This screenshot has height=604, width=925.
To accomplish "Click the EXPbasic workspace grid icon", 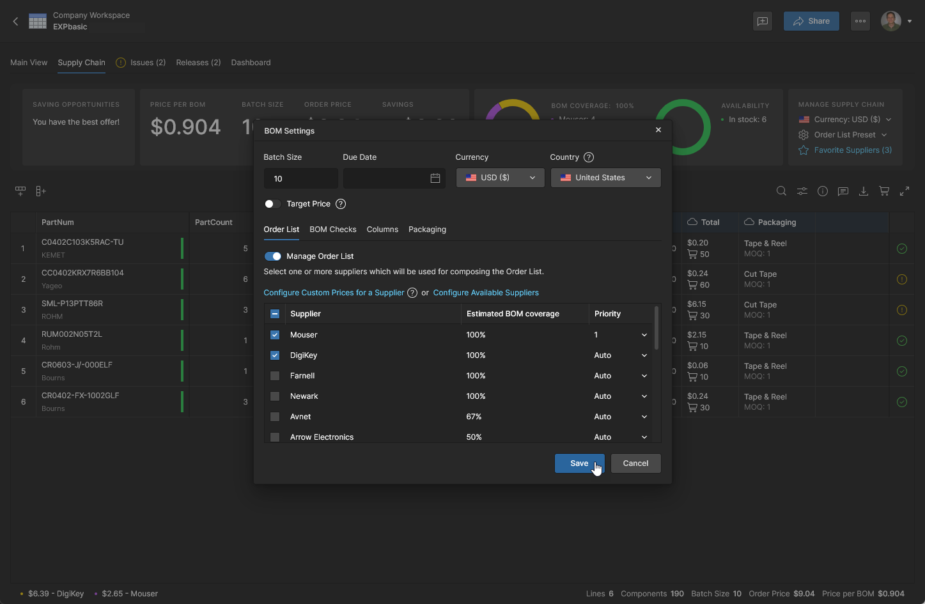I will [x=38, y=21].
